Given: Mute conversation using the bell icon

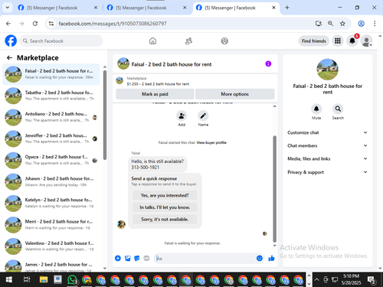Looking at the screenshot, I should [x=316, y=109].
